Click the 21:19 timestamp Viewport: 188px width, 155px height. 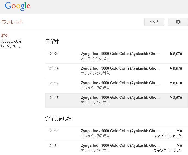point(54,68)
